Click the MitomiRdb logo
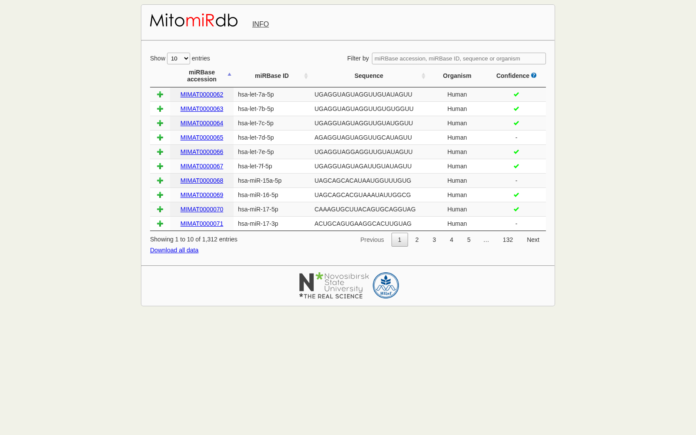The image size is (696, 435). [194, 20]
